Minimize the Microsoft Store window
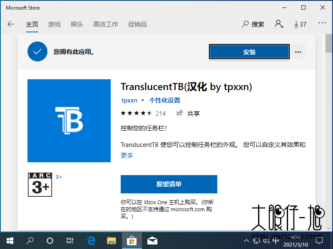Screen dimensions: 333x249 284,7
